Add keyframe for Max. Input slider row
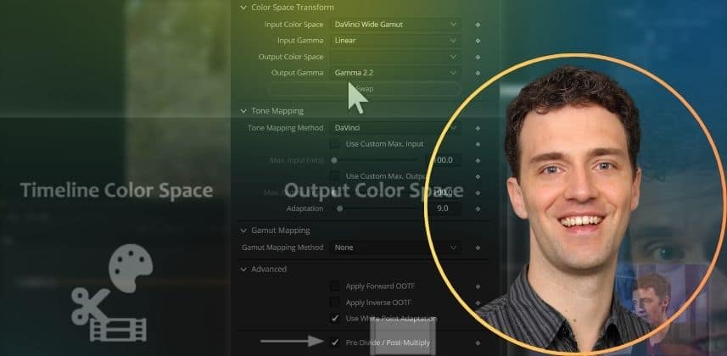The height and width of the screenshot is (356, 727). pyautogui.click(x=478, y=160)
